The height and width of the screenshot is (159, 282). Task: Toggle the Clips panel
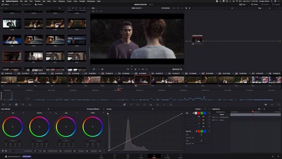pyautogui.click(x=243, y=4)
